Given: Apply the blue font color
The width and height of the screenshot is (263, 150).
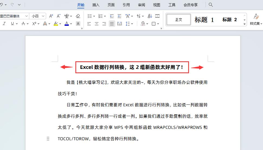Looking at the screenshot, I should coord(67,24).
